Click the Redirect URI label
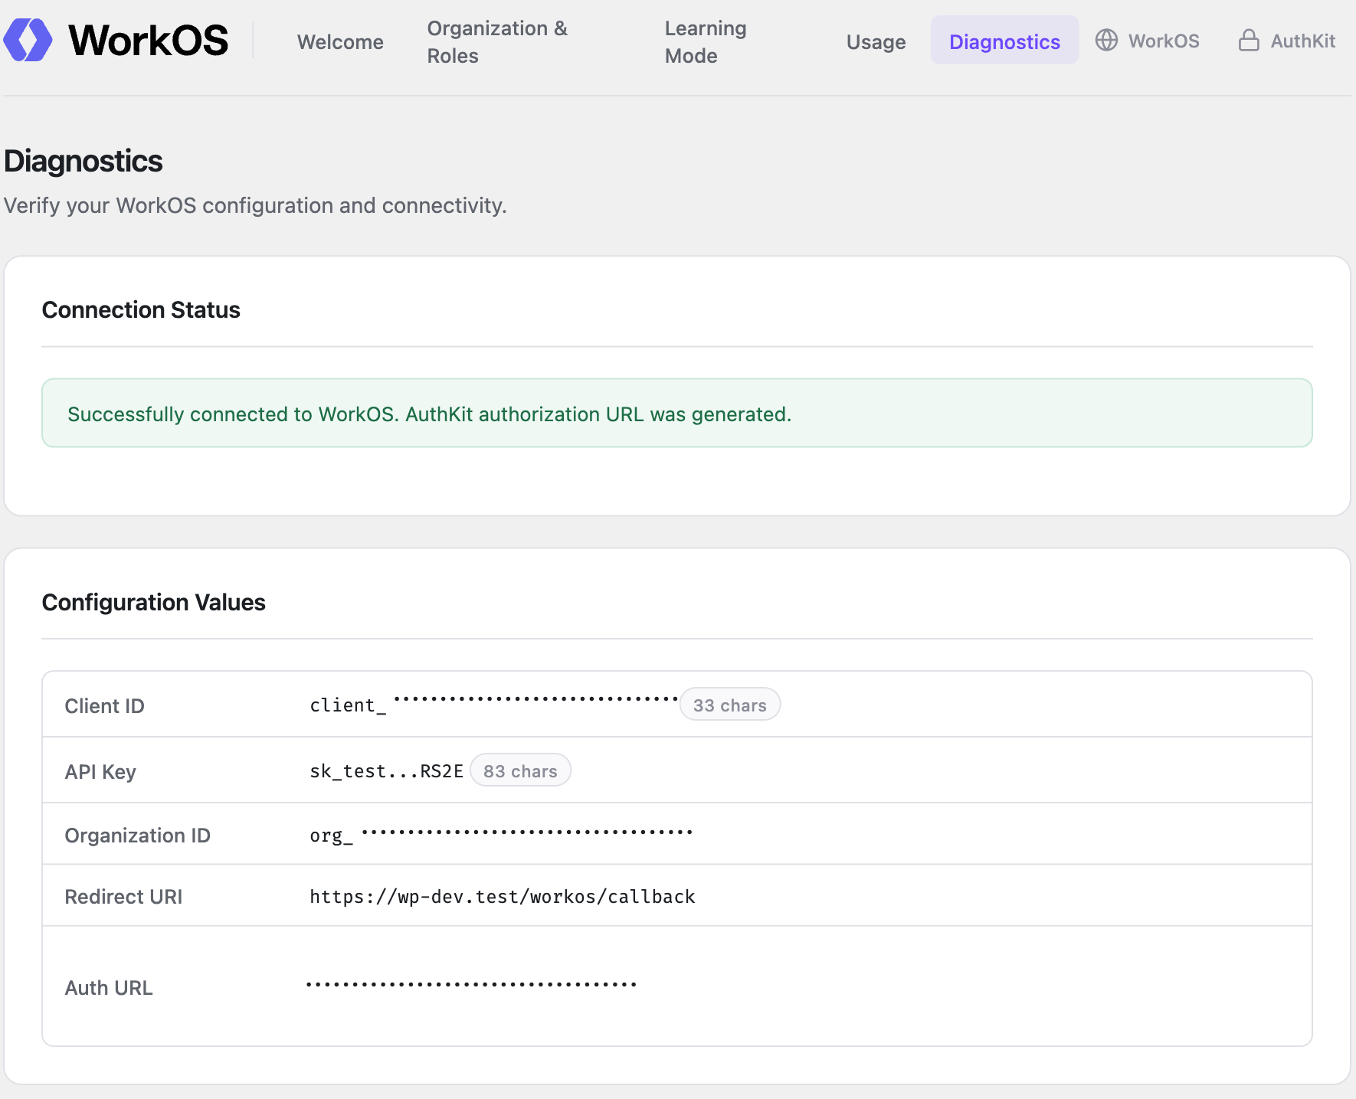 click(124, 896)
